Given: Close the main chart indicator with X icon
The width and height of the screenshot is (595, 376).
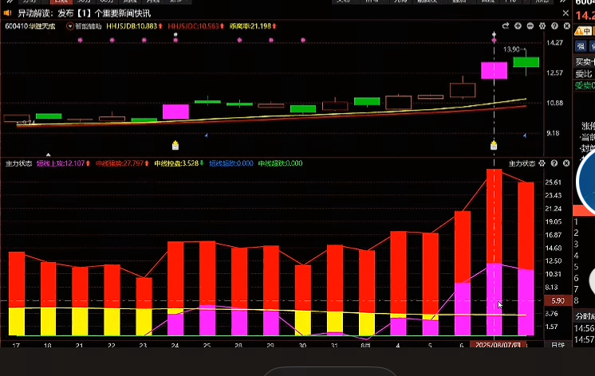Looking at the screenshot, I should tap(566, 25).
